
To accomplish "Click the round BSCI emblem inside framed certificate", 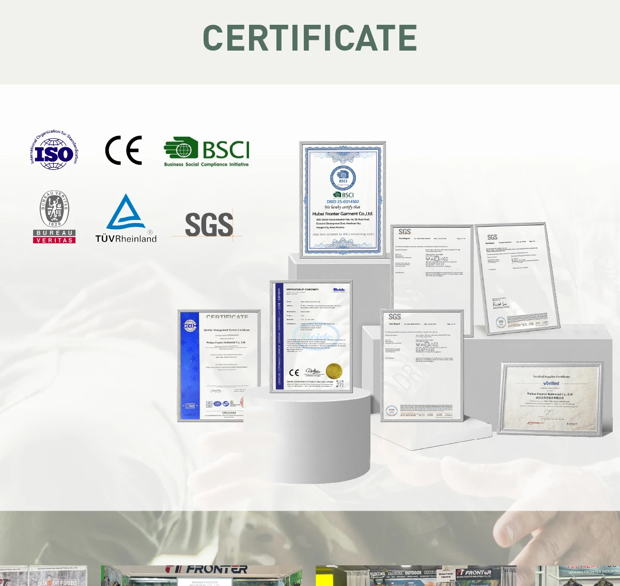I will [343, 178].
